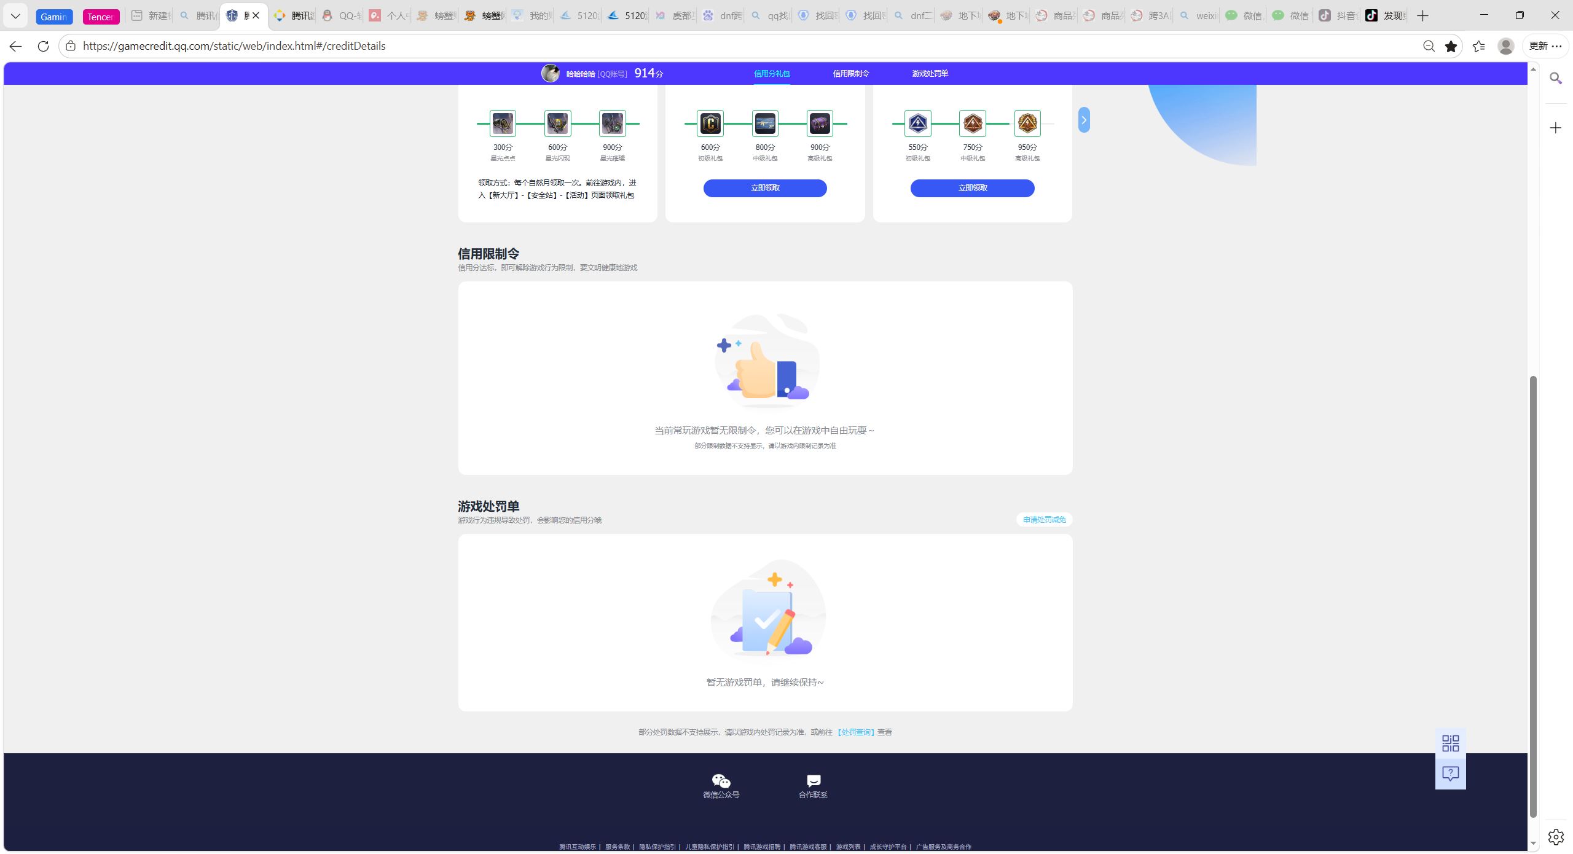
Task: Open the browser 更新 menu ellipsis
Action: 1556,46
